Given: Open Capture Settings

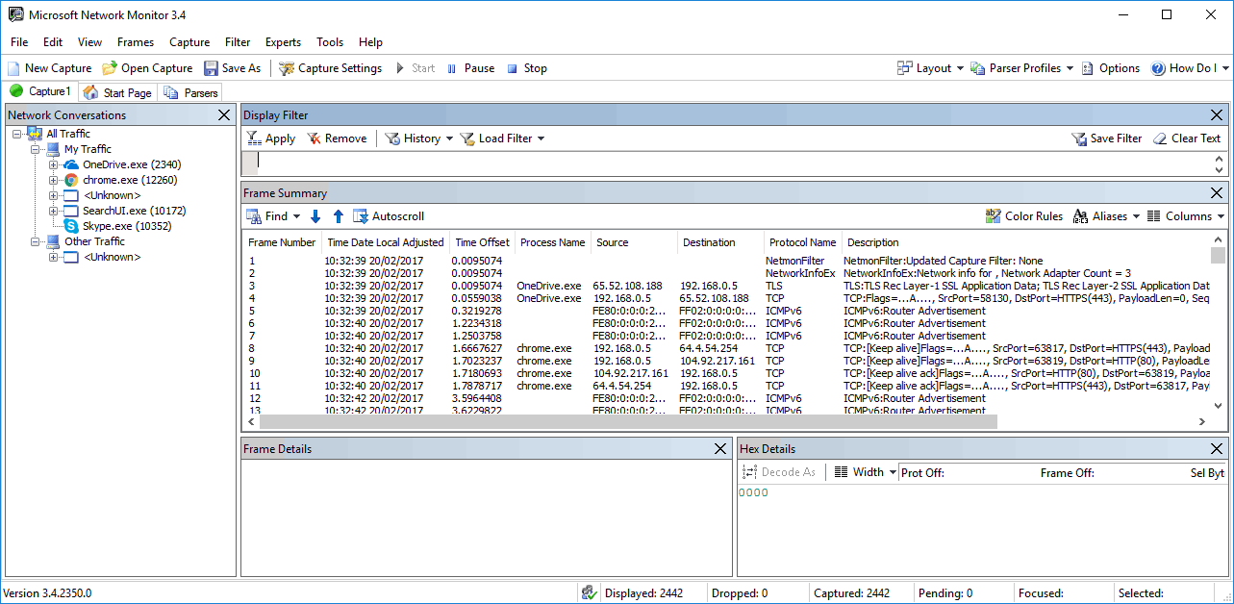Looking at the screenshot, I should pos(330,68).
